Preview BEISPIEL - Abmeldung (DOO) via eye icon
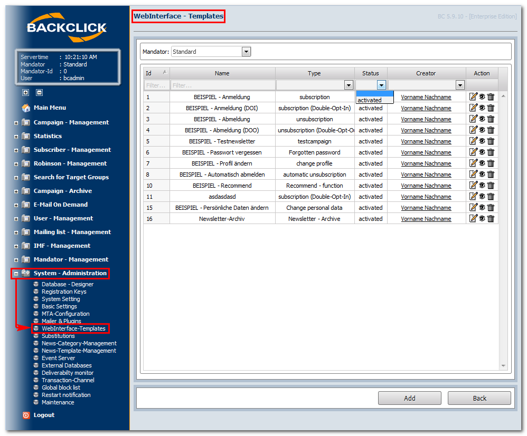The width and height of the screenshot is (527, 436). (x=482, y=130)
